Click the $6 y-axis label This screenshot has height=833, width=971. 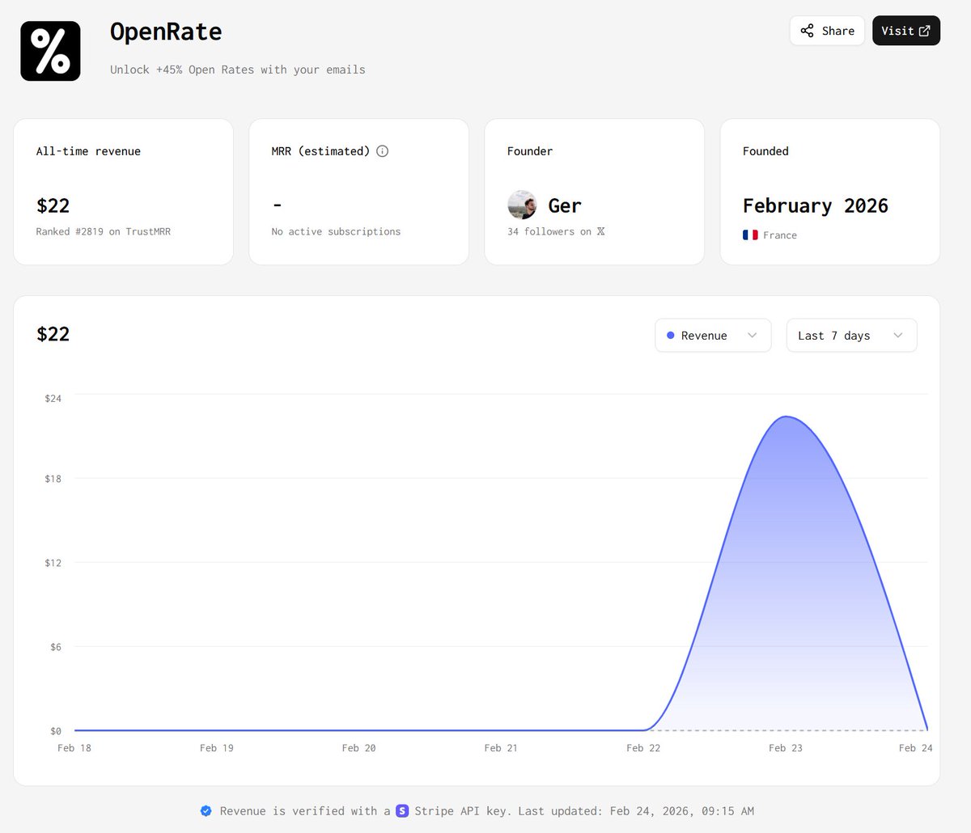55,647
